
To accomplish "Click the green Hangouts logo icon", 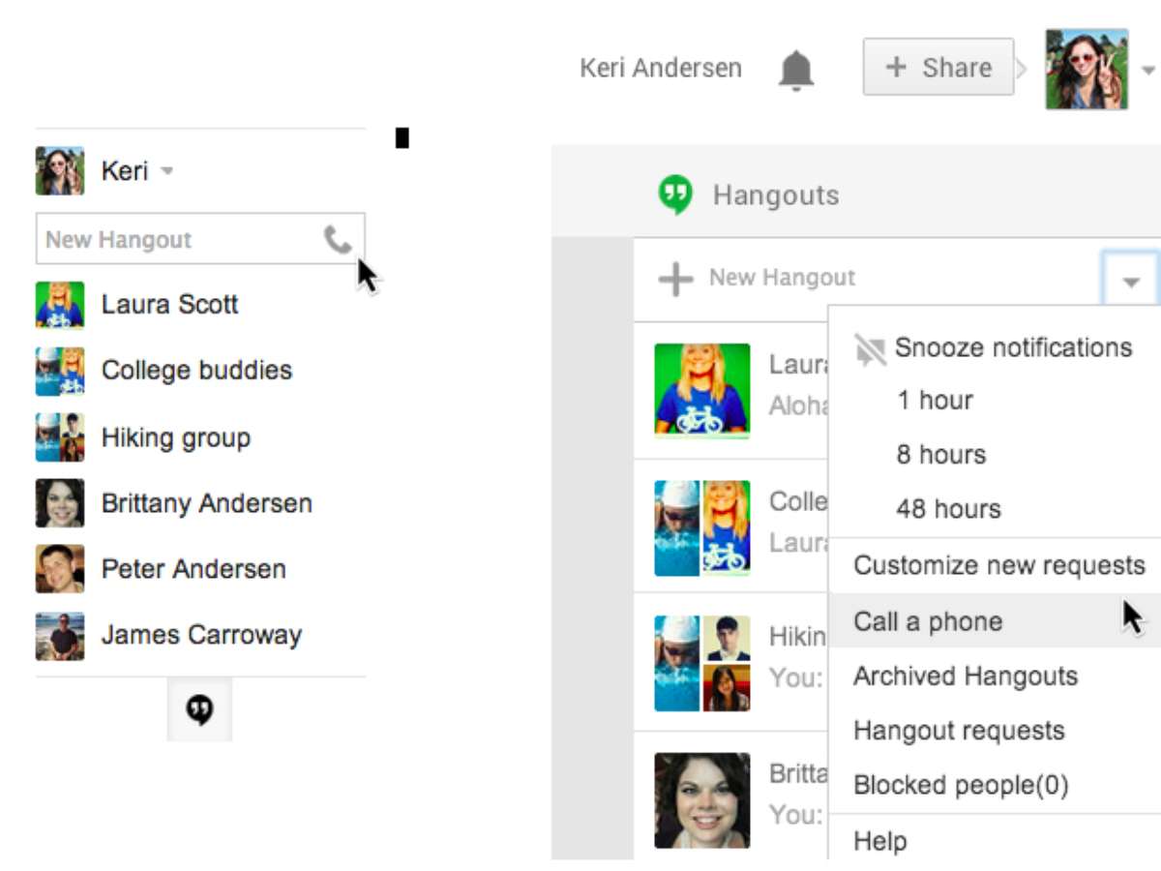I will (x=674, y=195).
